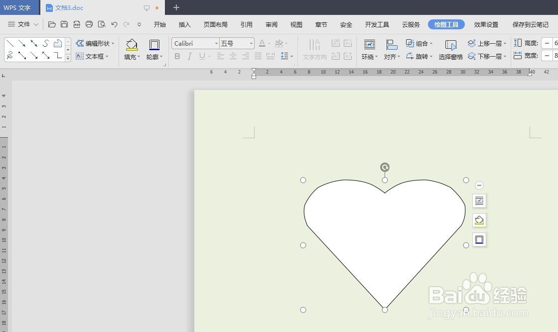Decrease height with minus stepper
This screenshot has height=332, width=558.
[x=547, y=43]
